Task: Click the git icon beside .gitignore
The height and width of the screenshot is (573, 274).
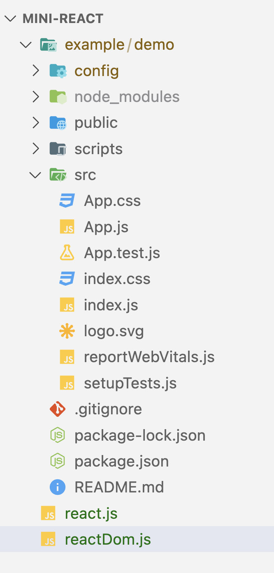Action: tap(57, 409)
